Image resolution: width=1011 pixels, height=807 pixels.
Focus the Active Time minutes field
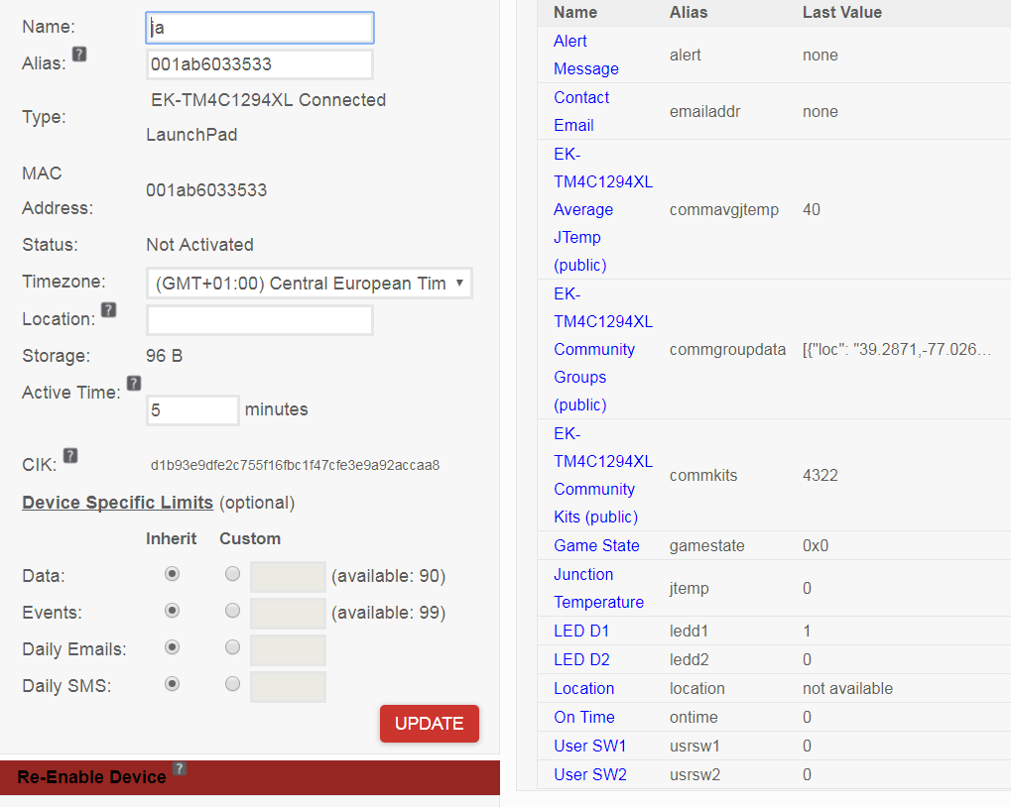pyautogui.click(x=192, y=409)
